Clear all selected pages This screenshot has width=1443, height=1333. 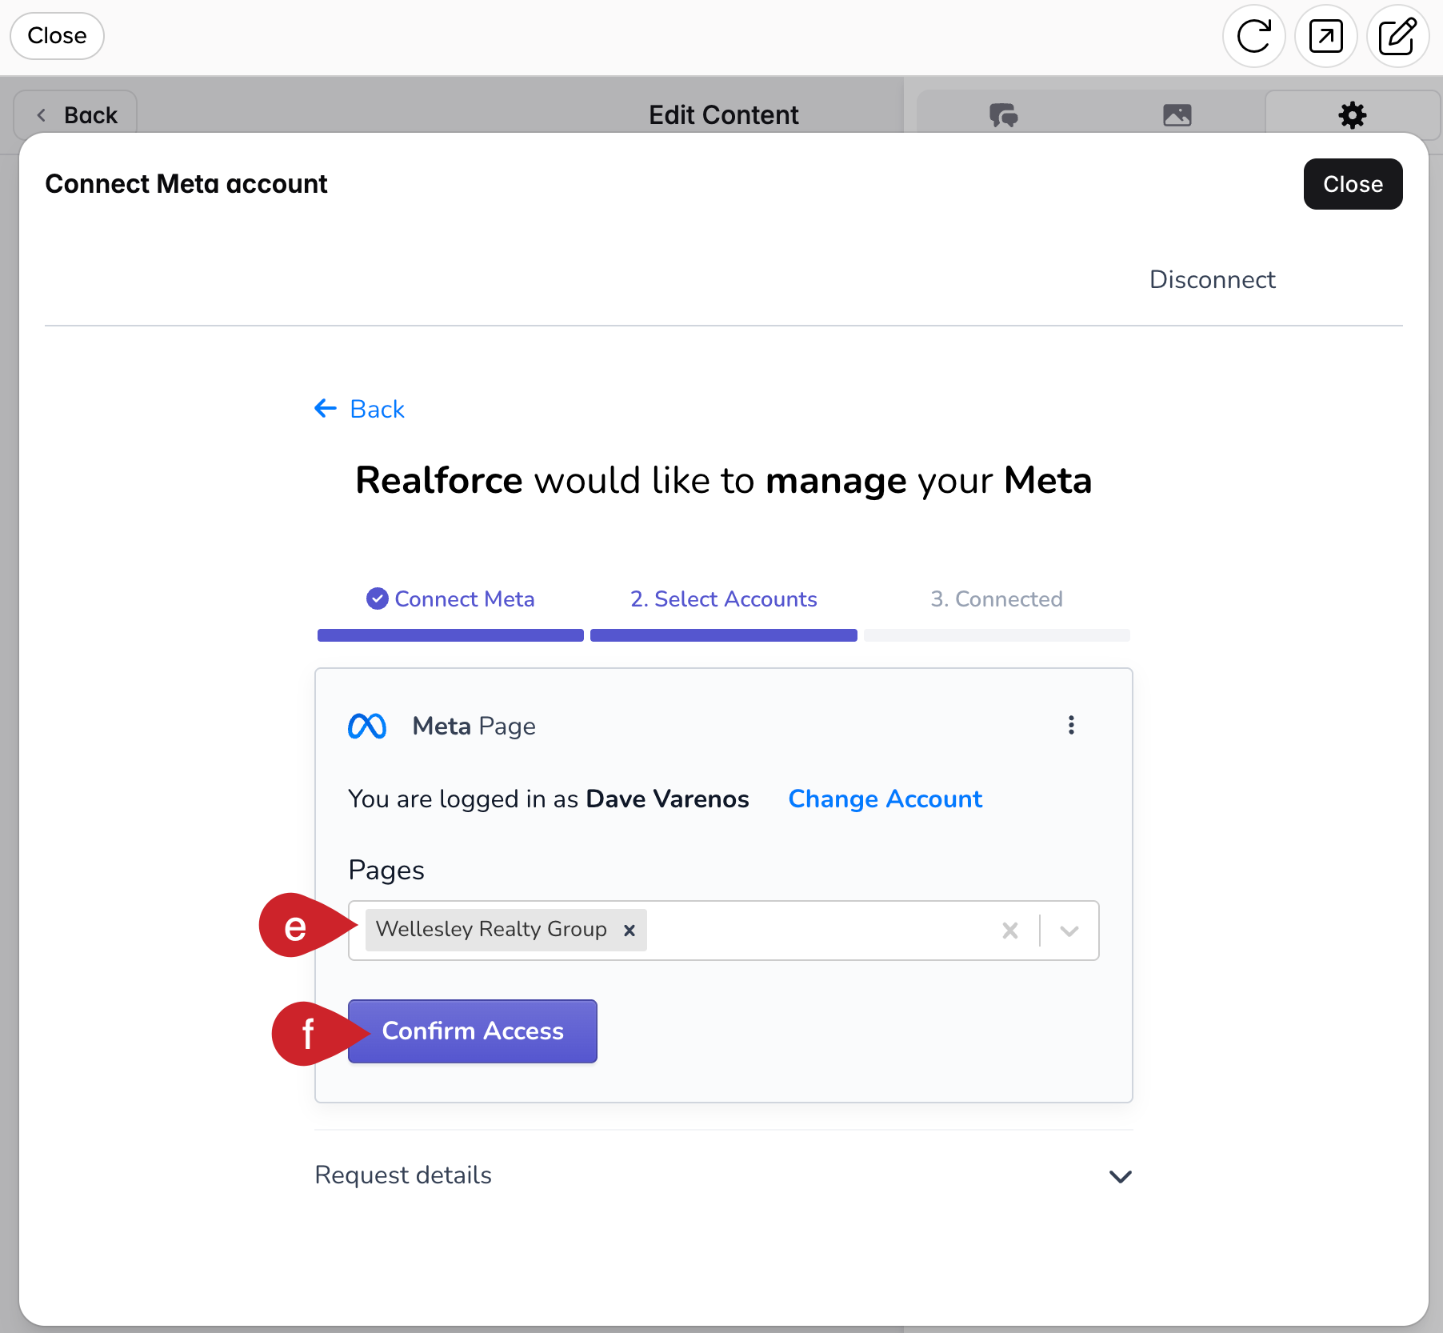point(1010,930)
